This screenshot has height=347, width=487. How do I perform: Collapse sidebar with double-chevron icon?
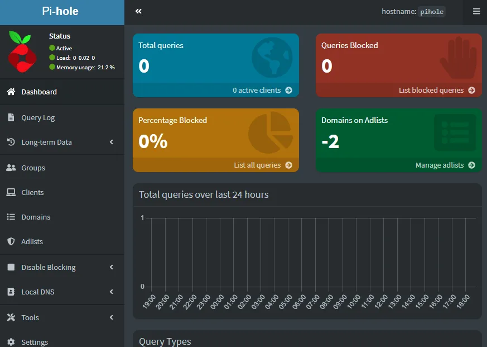[x=138, y=11]
